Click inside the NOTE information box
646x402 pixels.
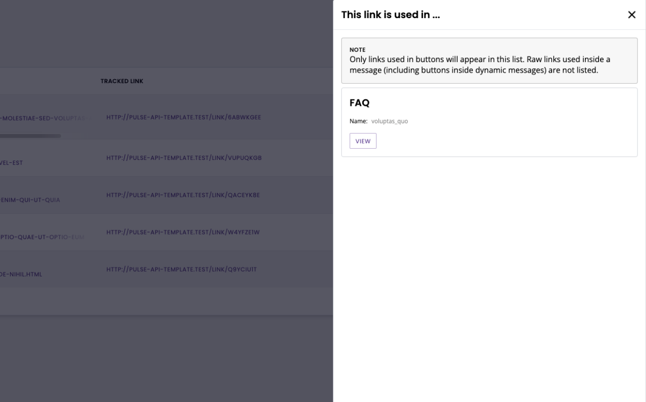(489, 60)
